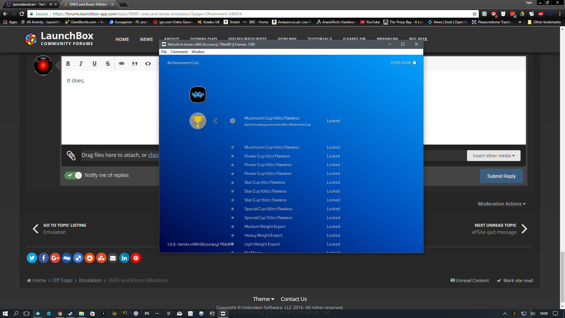565x318 pixels.
Task: Show hidden system tray icons
Action: [x=505, y=314]
